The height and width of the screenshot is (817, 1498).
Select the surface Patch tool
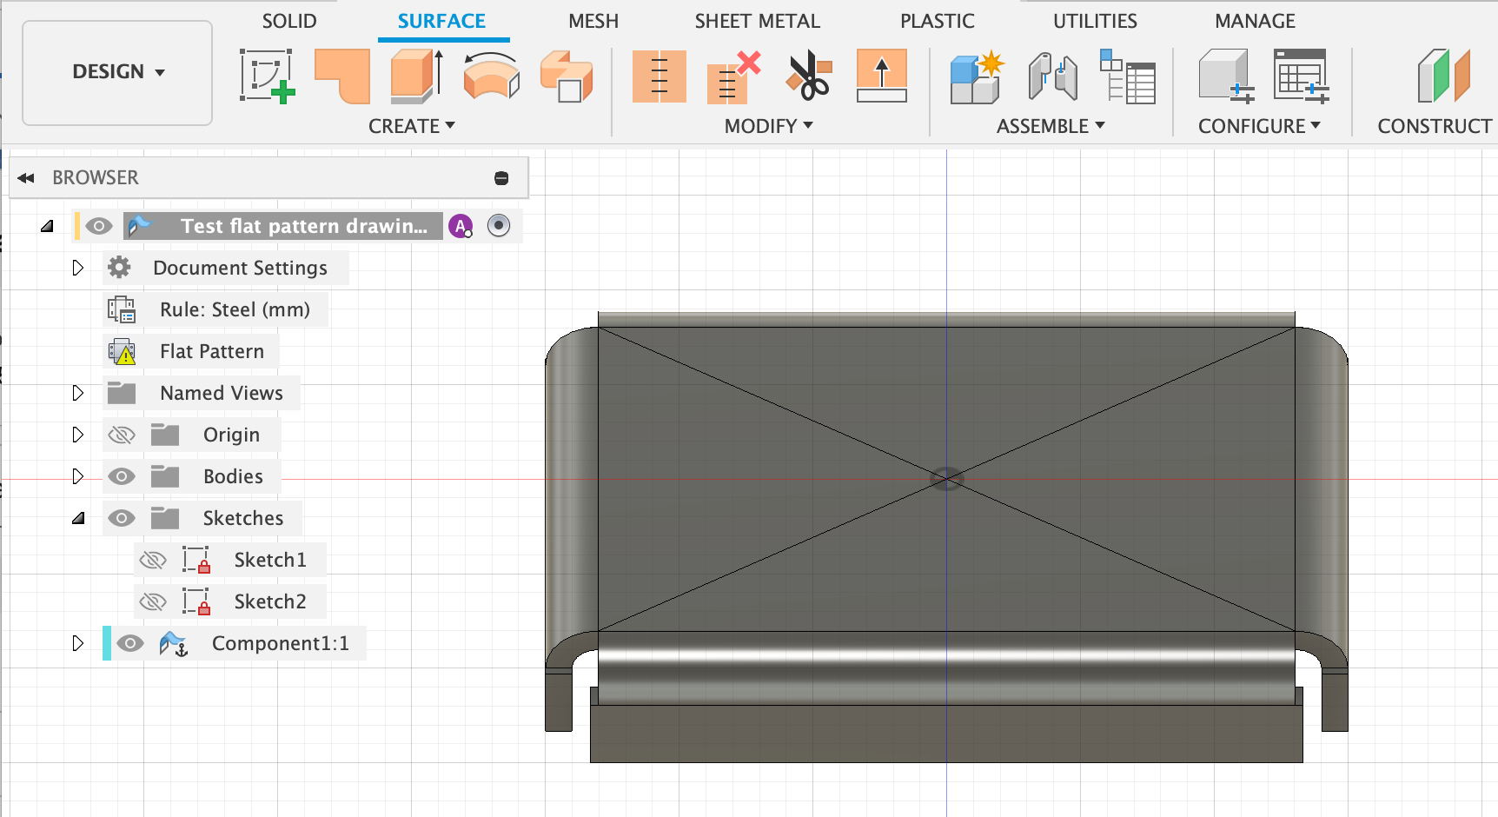[x=342, y=76]
